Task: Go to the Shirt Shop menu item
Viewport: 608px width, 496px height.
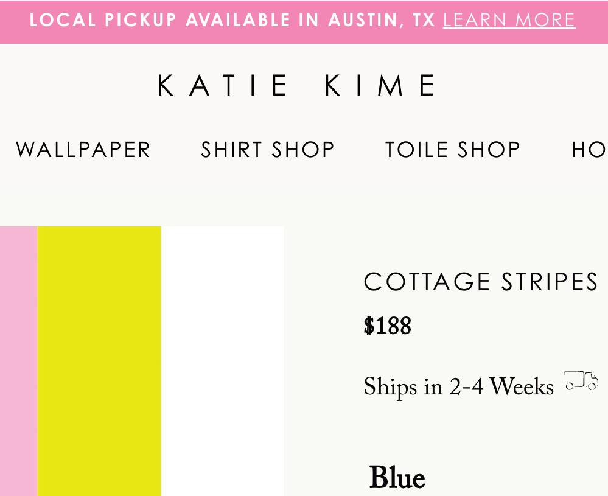Action: [x=268, y=150]
